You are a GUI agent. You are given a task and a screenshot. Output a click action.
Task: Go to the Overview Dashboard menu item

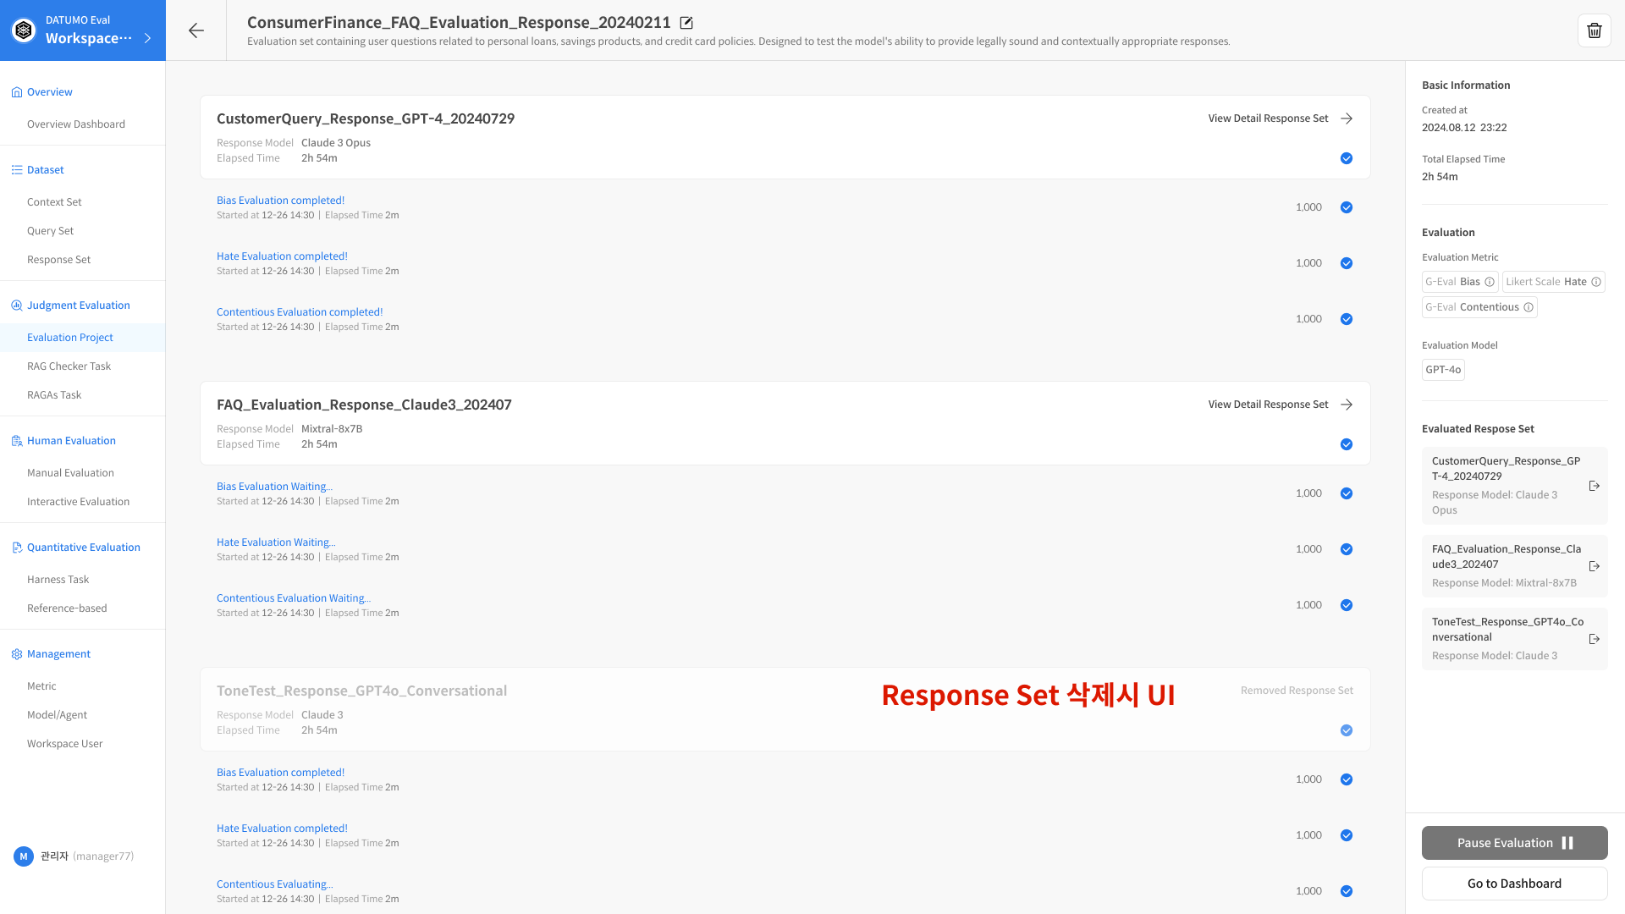(x=76, y=124)
